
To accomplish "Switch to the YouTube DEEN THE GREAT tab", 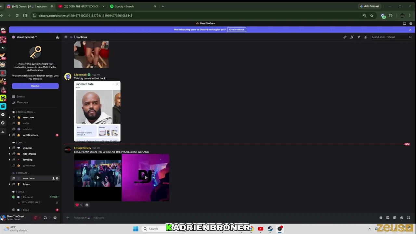I will pyautogui.click(x=81, y=6).
